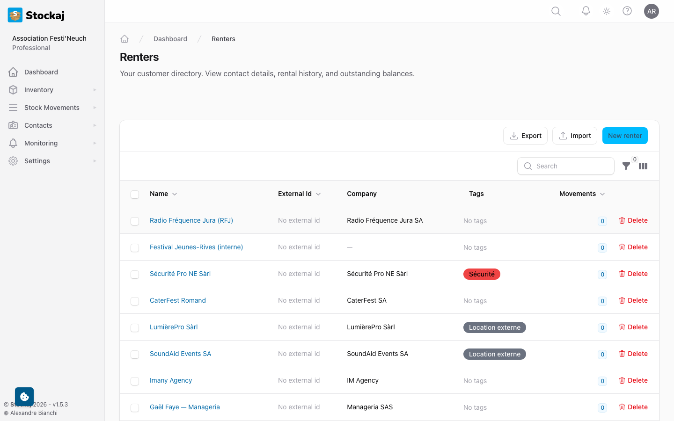
Task: Open the LumièrePro Sàrl renter name link
Action: pos(174,327)
